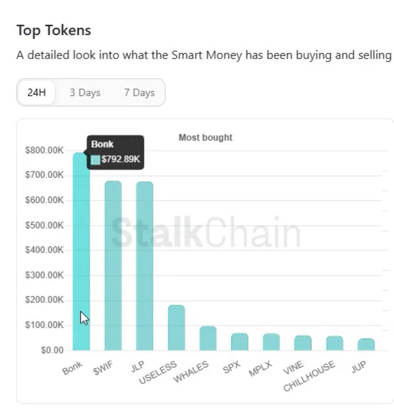Click the WHALES bar

pos(208,338)
